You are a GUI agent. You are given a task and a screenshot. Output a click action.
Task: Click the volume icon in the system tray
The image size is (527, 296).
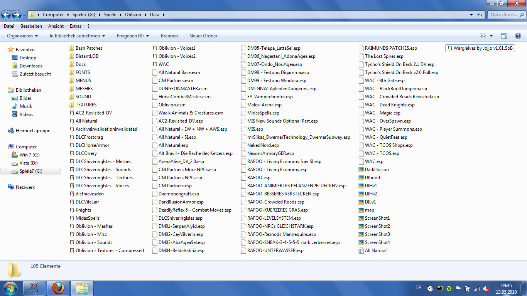pos(486,288)
